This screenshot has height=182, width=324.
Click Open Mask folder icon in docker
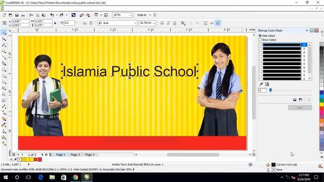point(301,100)
